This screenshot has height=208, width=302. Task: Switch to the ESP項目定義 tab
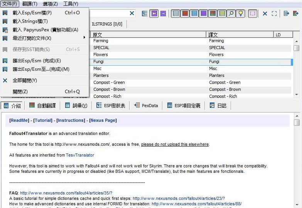coord(184,106)
